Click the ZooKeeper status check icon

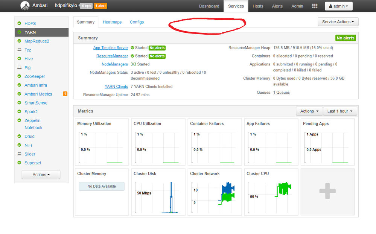click(x=20, y=76)
